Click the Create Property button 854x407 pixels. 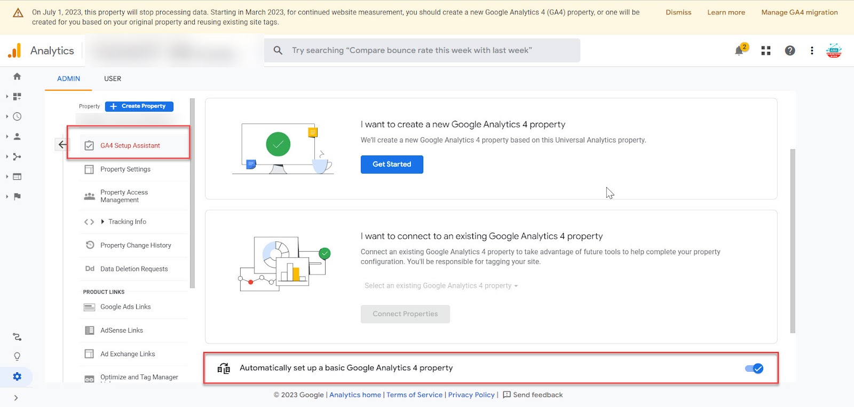click(139, 106)
